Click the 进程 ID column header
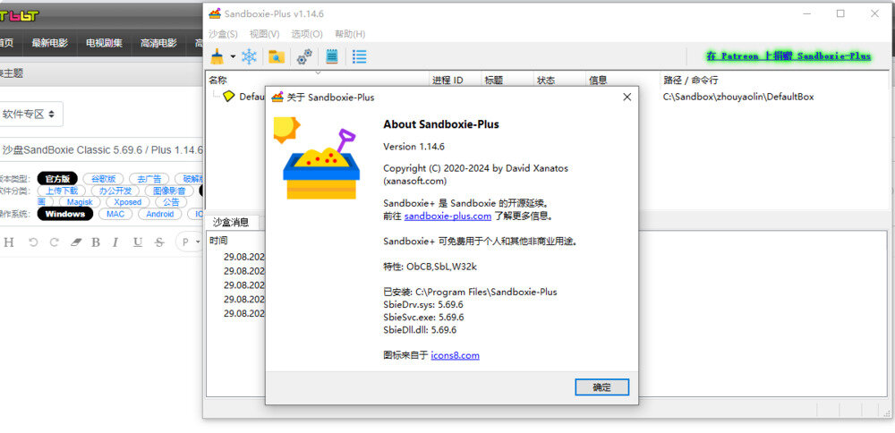This screenshot has width=895, height=433. pyautogui.click(x=455, y=81)
